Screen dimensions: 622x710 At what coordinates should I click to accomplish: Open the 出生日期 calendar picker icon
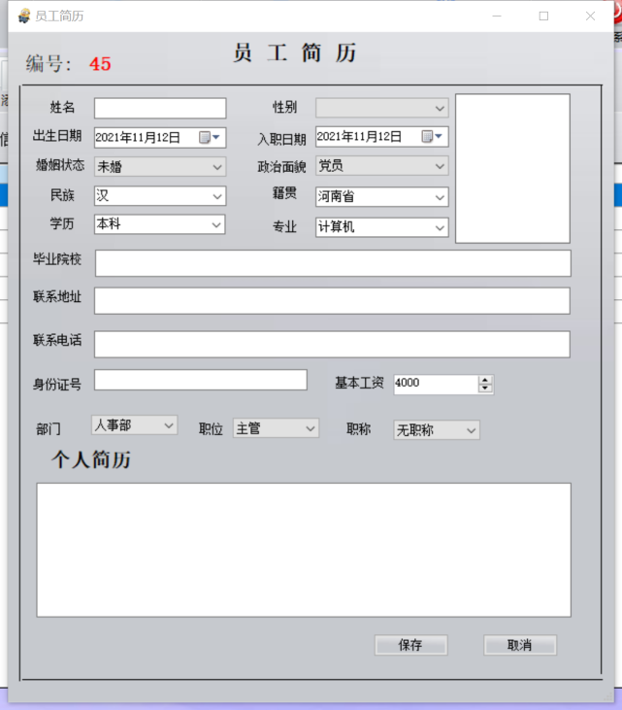210,137
